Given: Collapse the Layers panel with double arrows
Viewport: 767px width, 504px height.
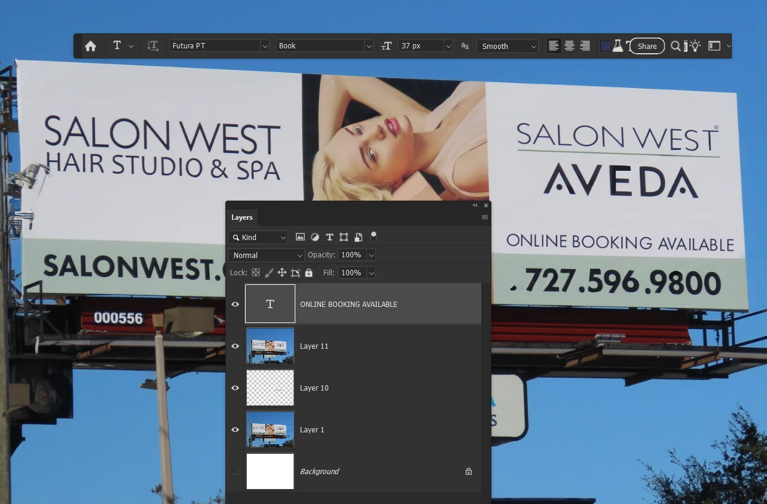Looking at the screenshot, I should click(x=475, y=205).
